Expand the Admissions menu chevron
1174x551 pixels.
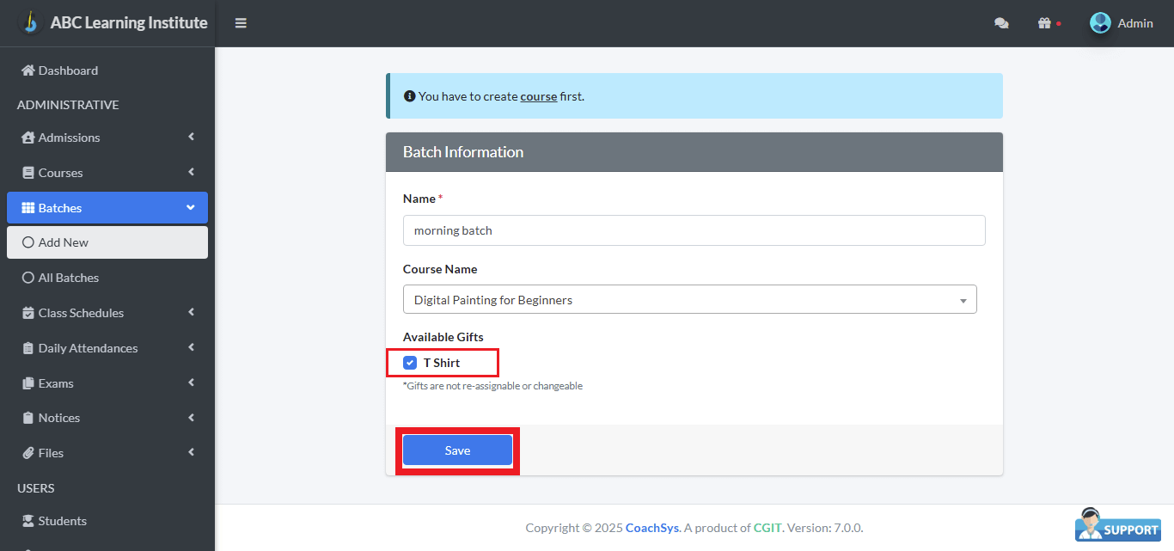coord(191,137)
